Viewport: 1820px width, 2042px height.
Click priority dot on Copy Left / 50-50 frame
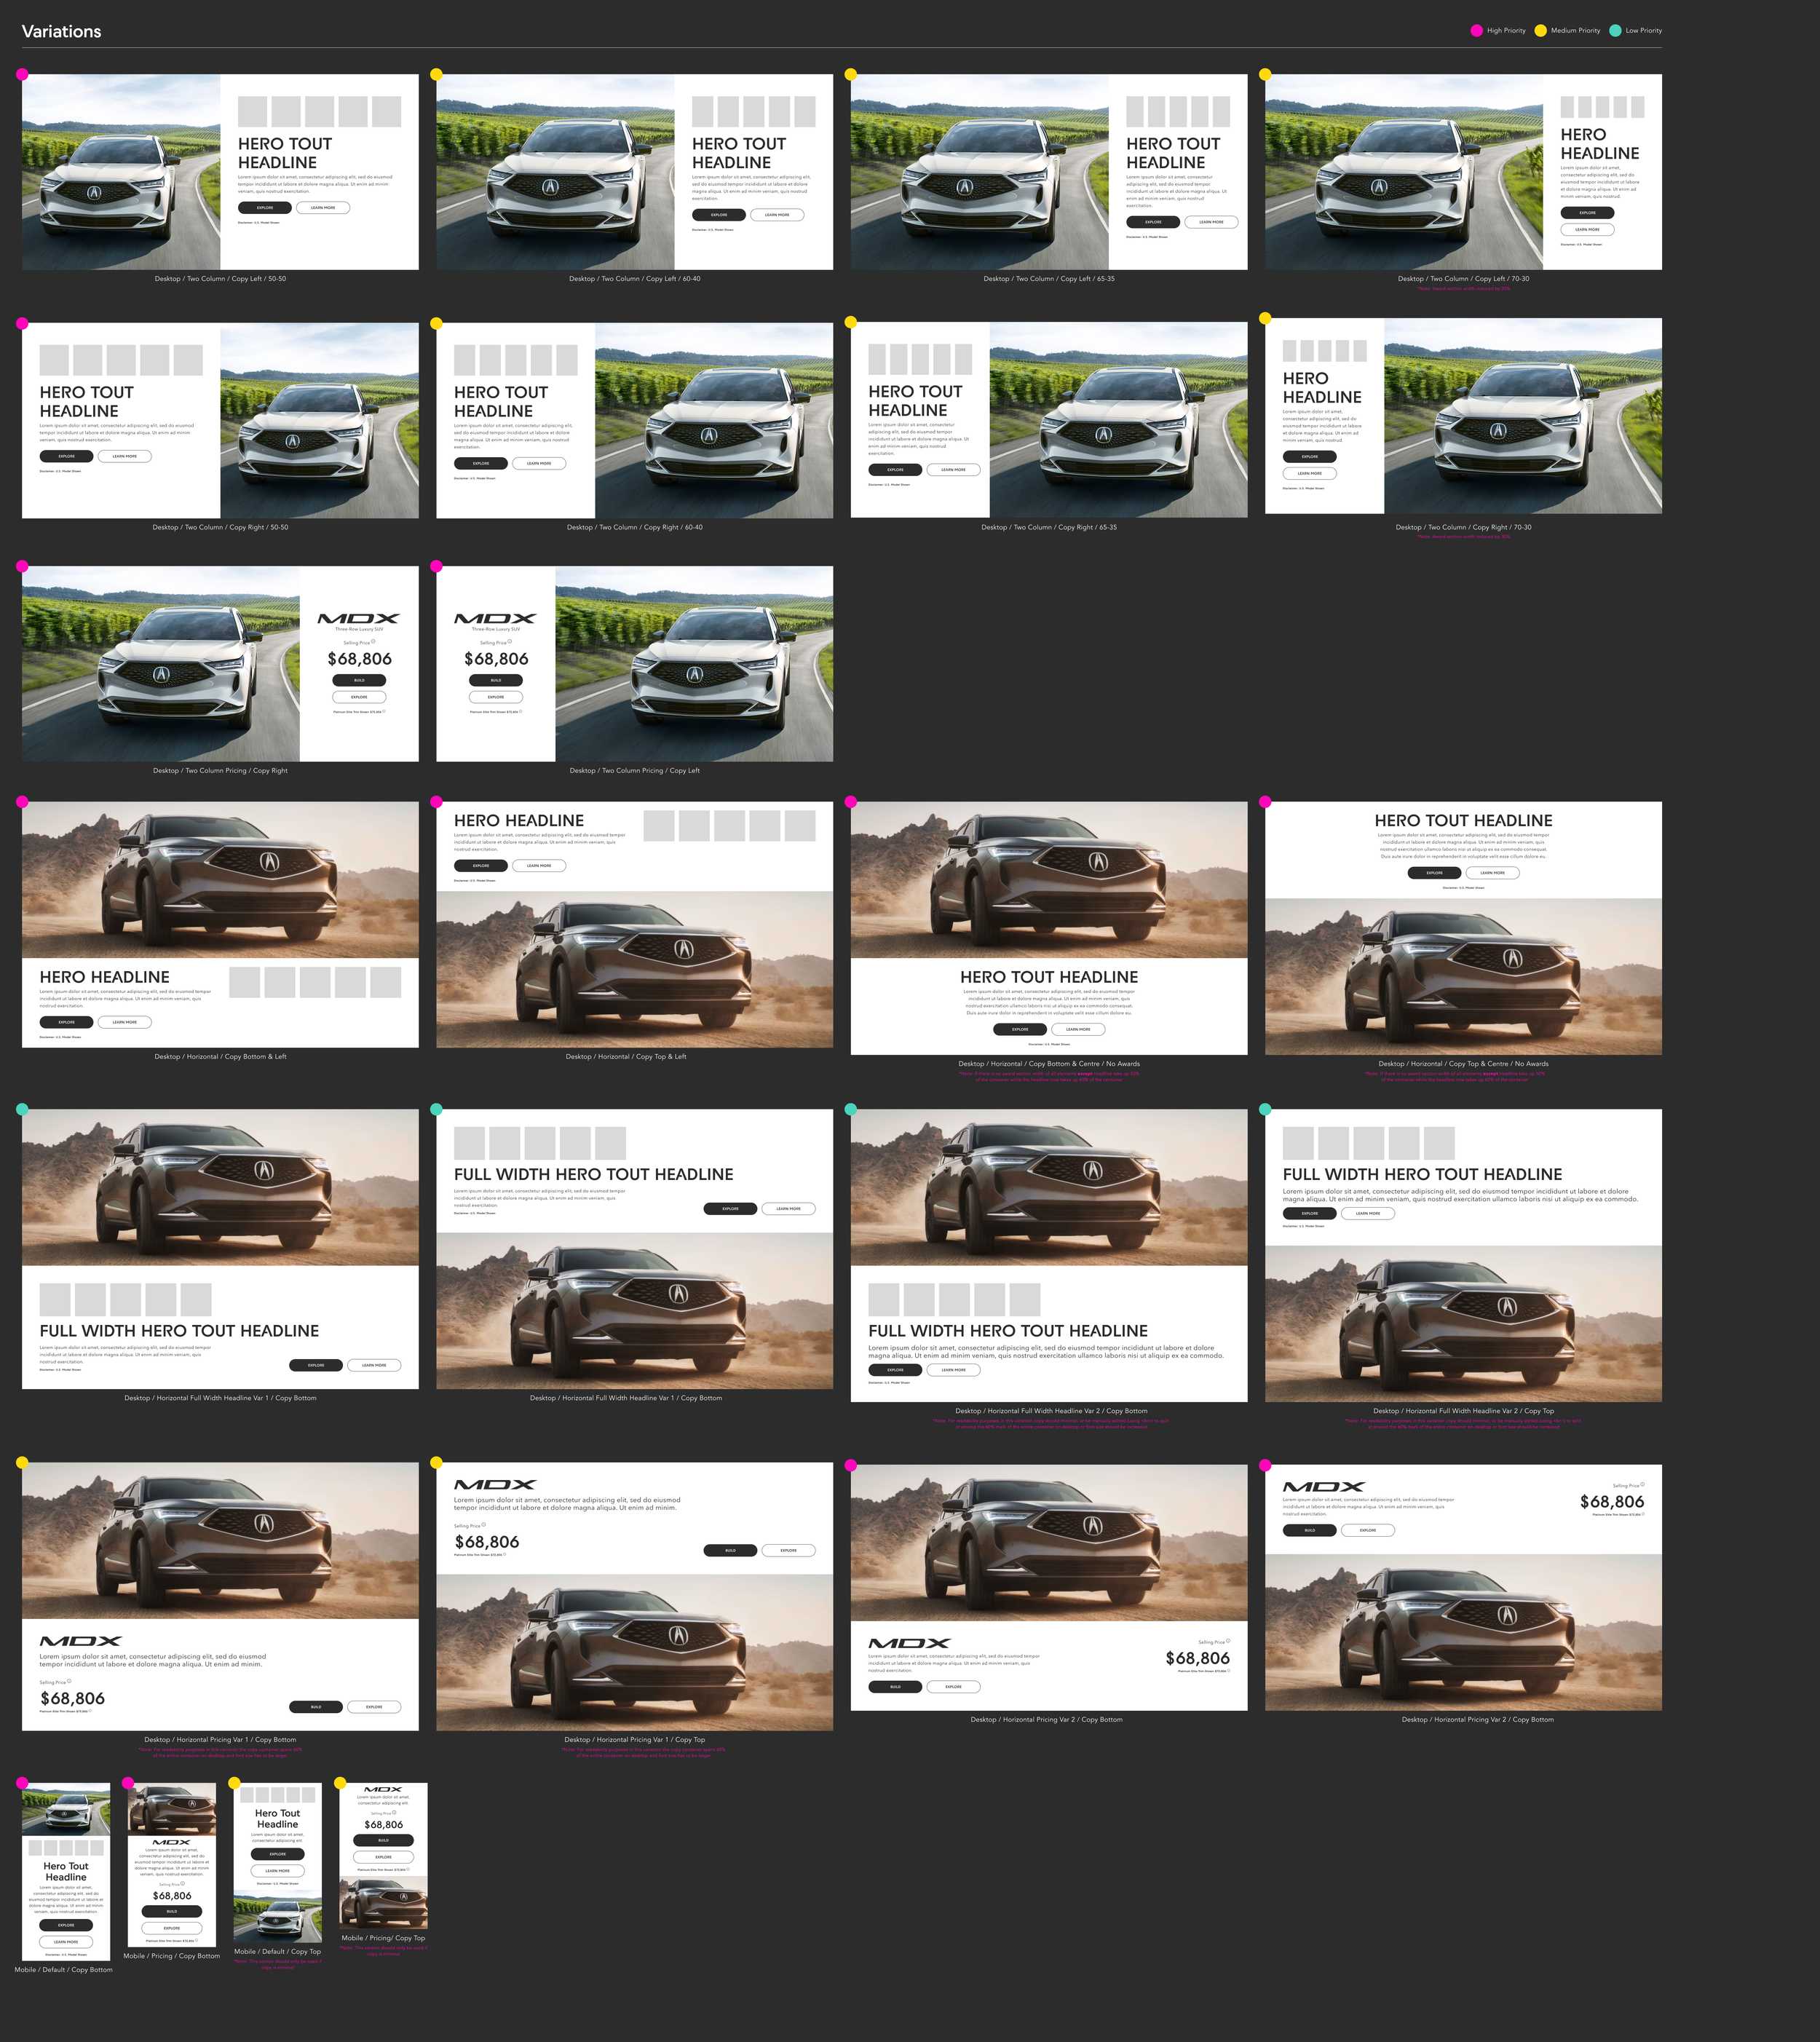22,74
